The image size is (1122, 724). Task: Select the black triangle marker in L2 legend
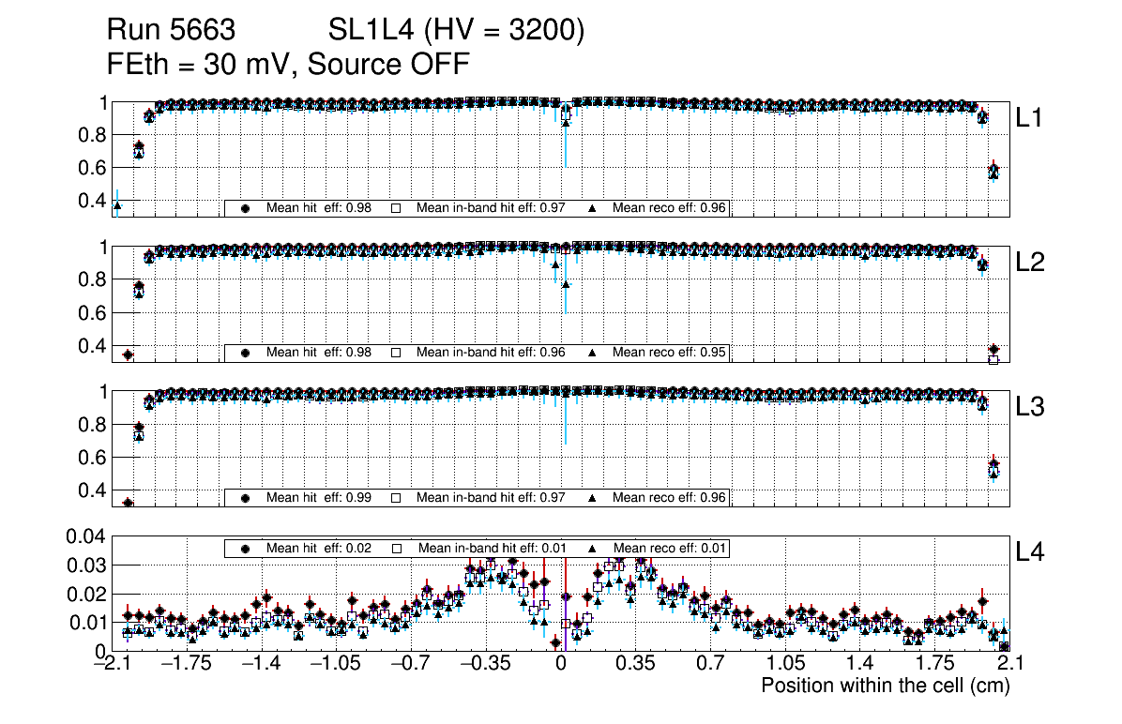tap(593, 353)
